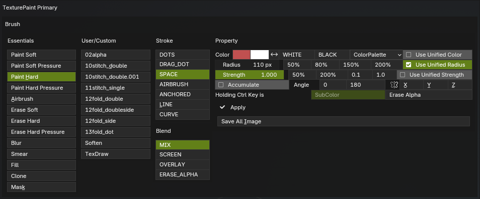Image resolution: width=480 pixels, height=199 pixels.
Task: Set stroke method to ANCHORED
Action: pyautogui.click(x=183, y=94)
